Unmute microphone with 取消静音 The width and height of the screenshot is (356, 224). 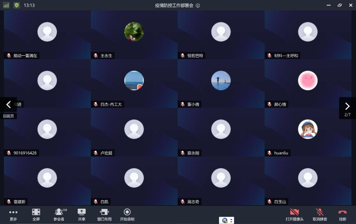pyautogui.click(x=319, y=214)
